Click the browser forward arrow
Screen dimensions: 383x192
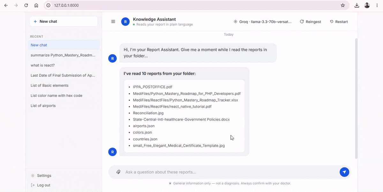tap(16, 5)
